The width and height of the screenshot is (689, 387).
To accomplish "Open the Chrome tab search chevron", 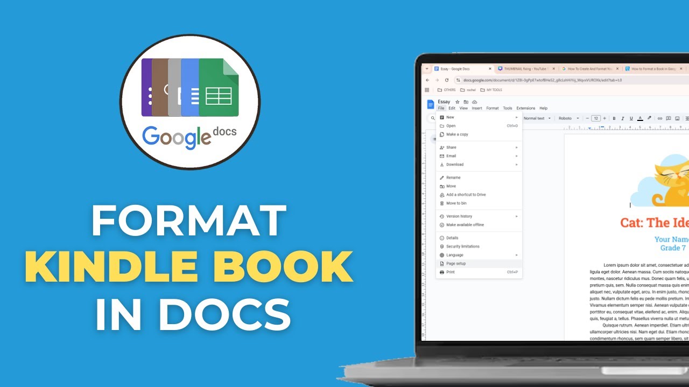I will tap(426, 69).
